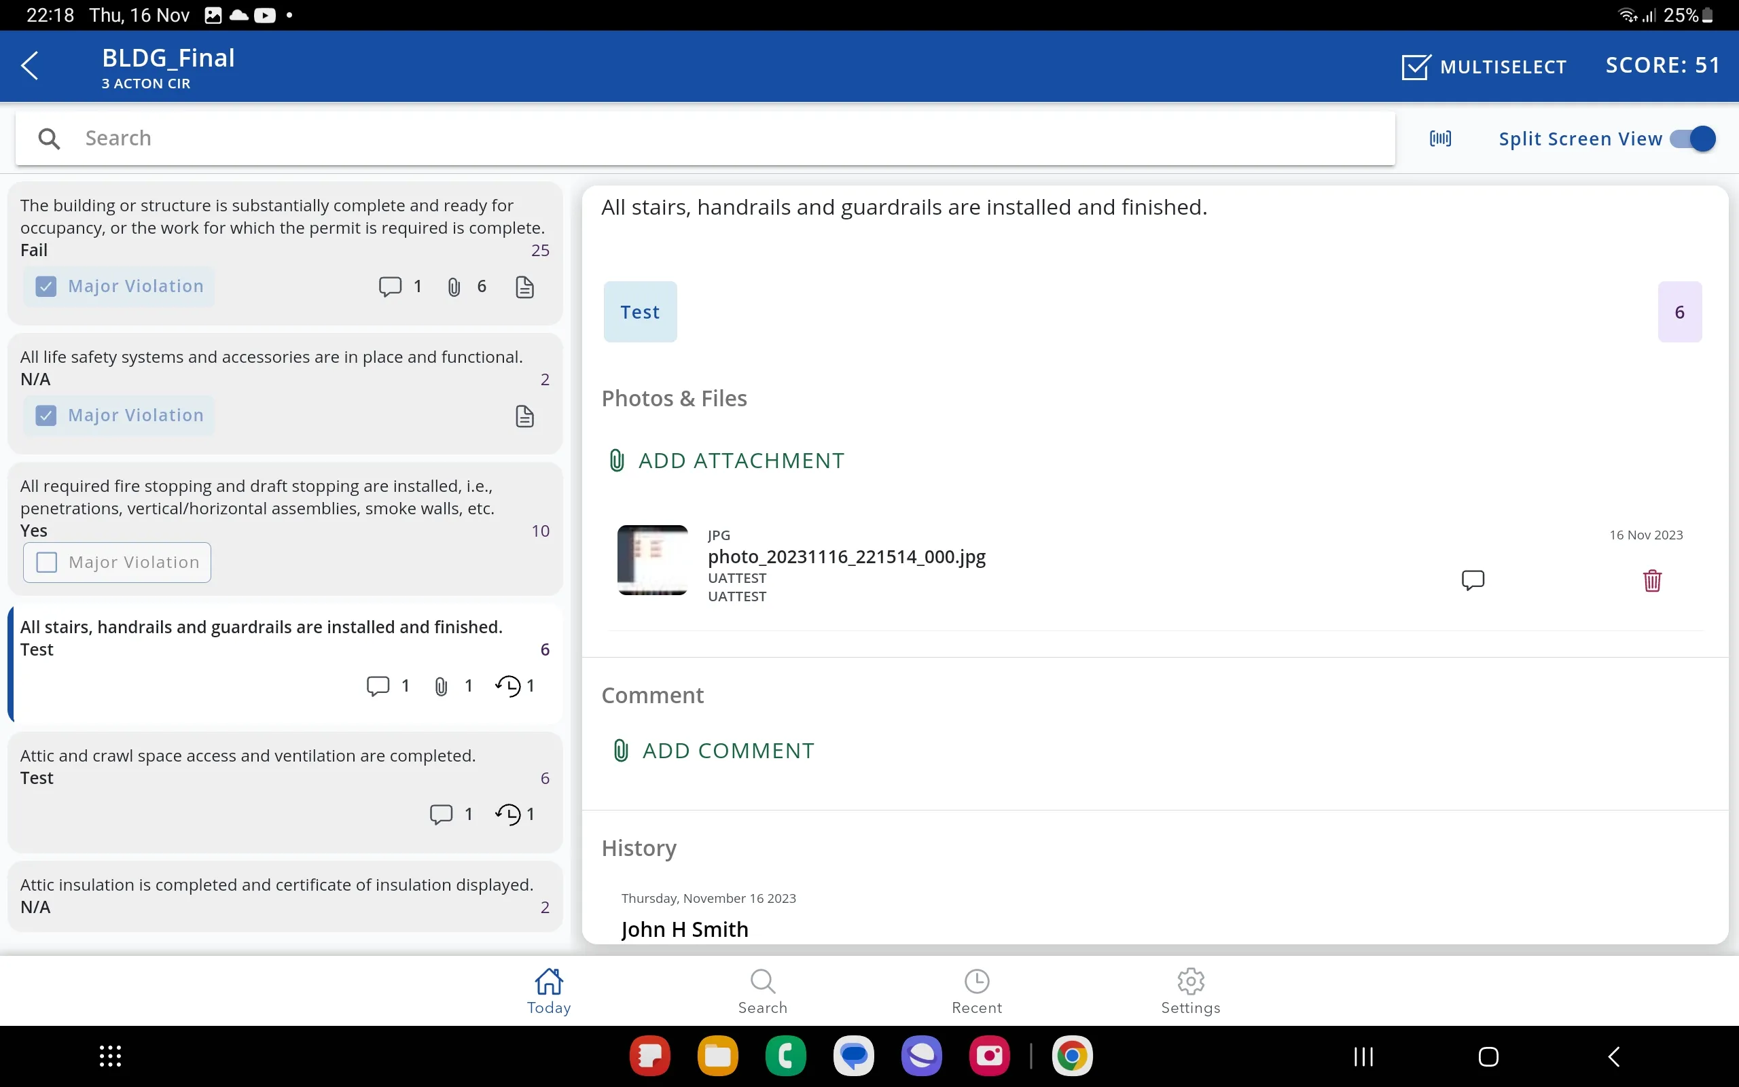Click the multiselect checkbox icon
Viewport: 1739px width, 1087px height.
1415,65
